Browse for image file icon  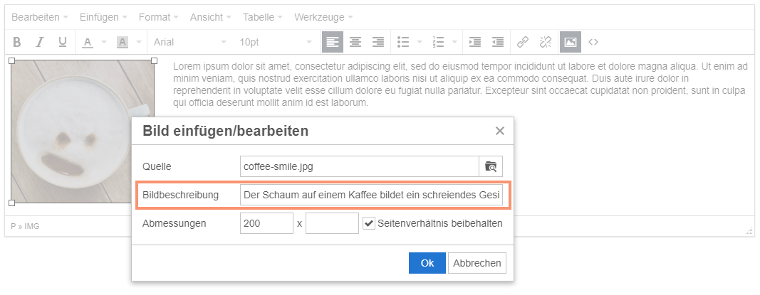(x=491, y=166)
